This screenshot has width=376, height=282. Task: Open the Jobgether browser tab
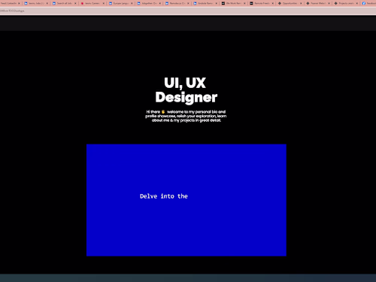coord(149,3)
